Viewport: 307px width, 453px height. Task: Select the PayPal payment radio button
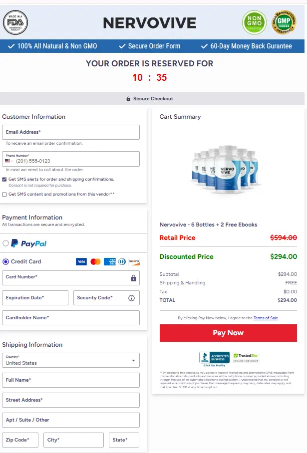(x=6, y=243)
